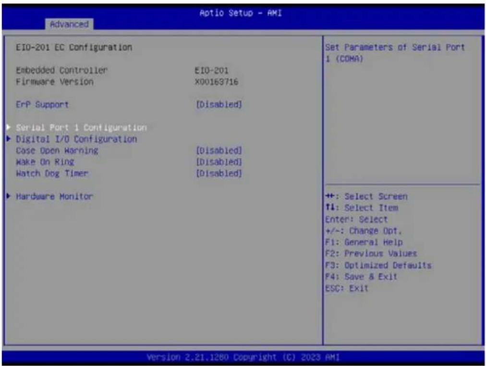Image resolution: width=486 pixels, height=366 pixels.
Task: Click the Embedded Controller label
Action: [x=61, y=70]
